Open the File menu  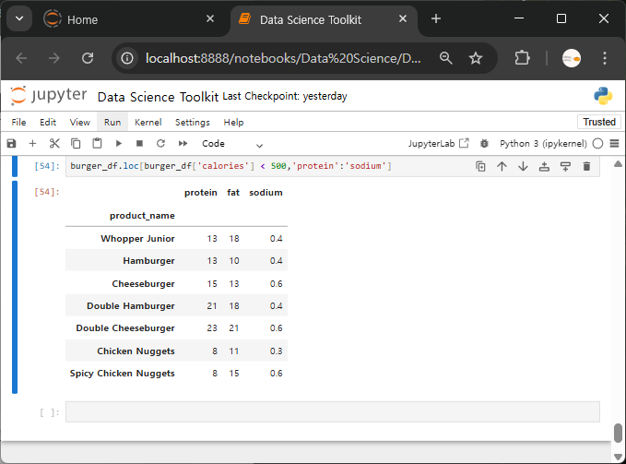click(18, 122)
